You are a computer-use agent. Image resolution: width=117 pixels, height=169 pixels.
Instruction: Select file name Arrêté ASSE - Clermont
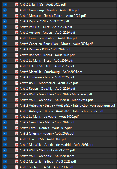point(47,150)
